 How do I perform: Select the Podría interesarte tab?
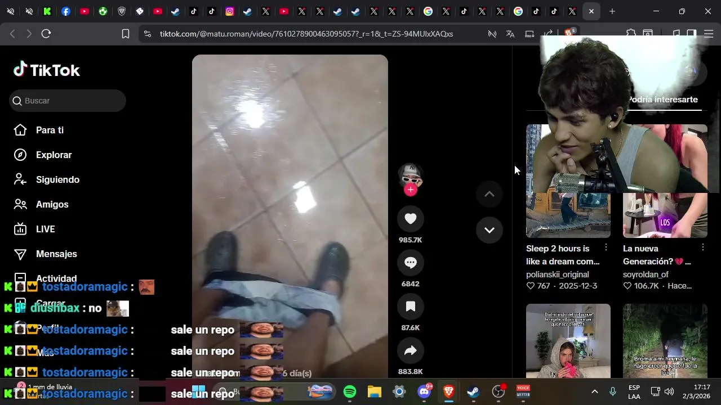click(662, 100)
